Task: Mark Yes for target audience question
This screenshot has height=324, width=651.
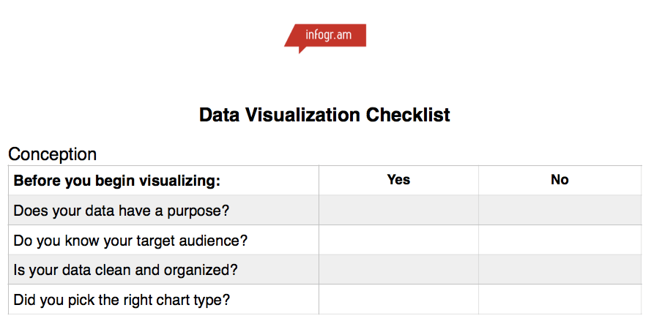Action: [398, 240]
